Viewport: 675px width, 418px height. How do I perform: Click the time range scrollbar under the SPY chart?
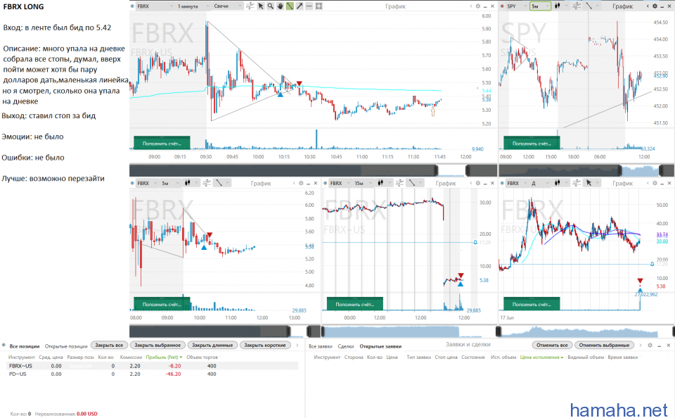click(x=586, y=170)
